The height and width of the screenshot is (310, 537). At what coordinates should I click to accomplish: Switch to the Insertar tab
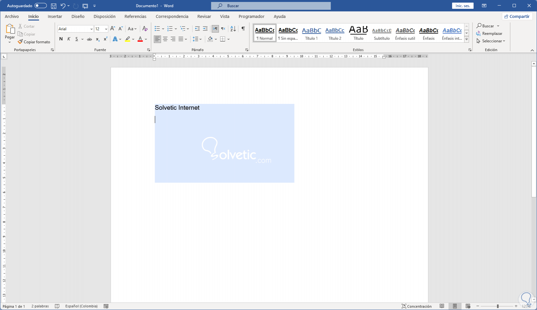(x=55, y=16)
